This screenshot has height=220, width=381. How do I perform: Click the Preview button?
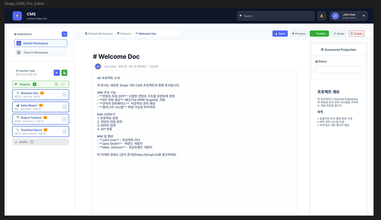299,34
